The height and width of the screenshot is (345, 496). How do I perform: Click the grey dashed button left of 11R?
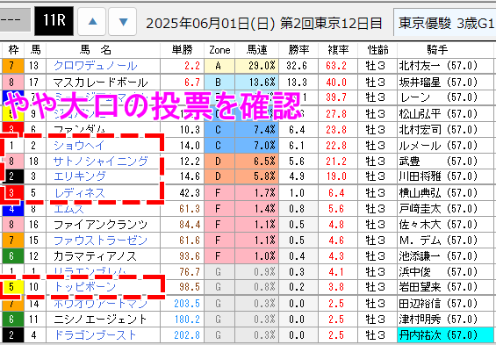15,19
